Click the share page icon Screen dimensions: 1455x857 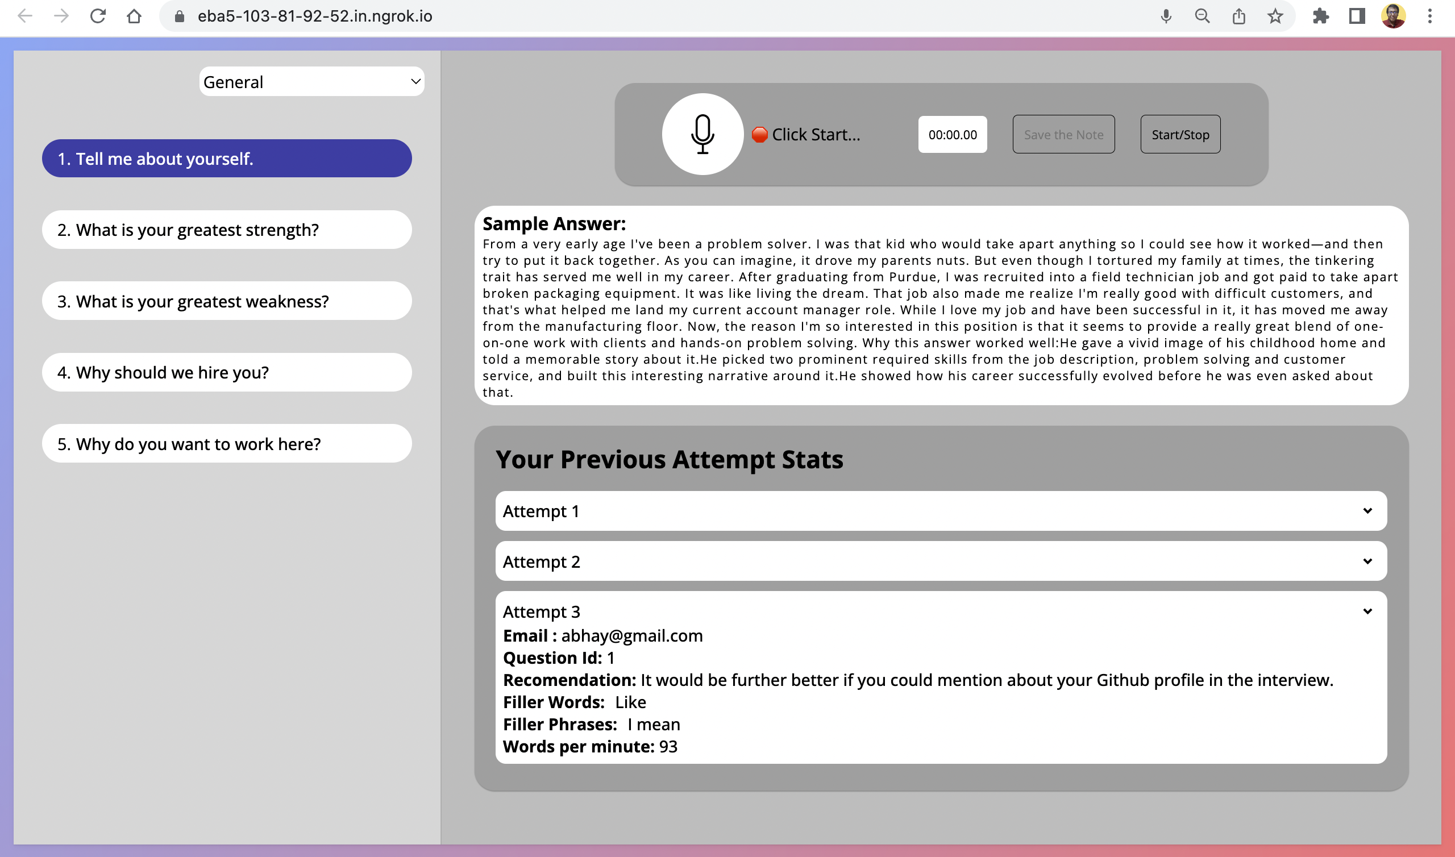(1238, 15)
